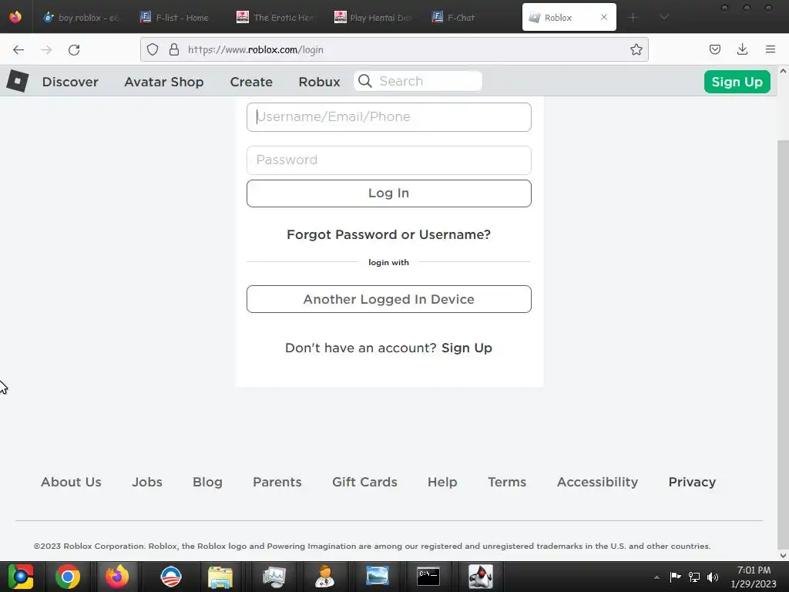The height and width of the screenshot is (592, 789).
Task: Open the Blog footer link
Action: point(207,482)
